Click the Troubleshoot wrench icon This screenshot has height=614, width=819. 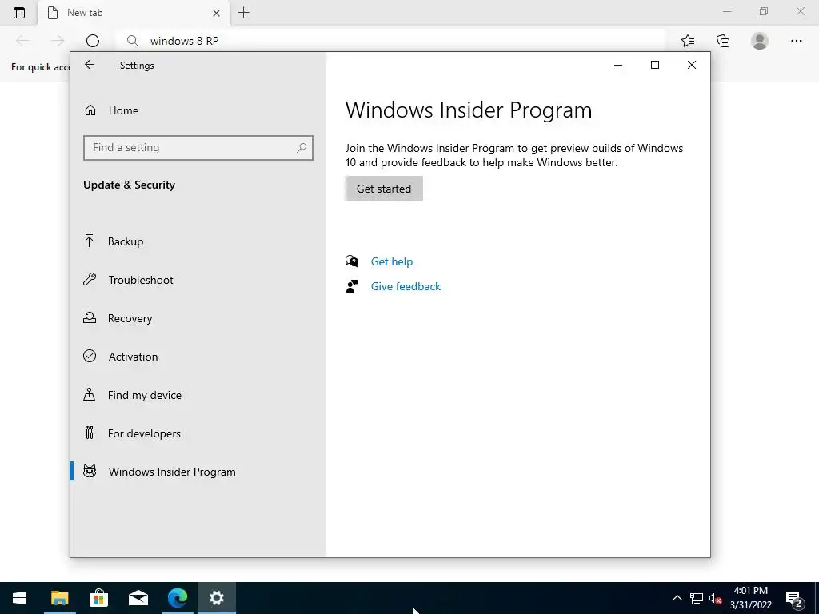point(90,279)
